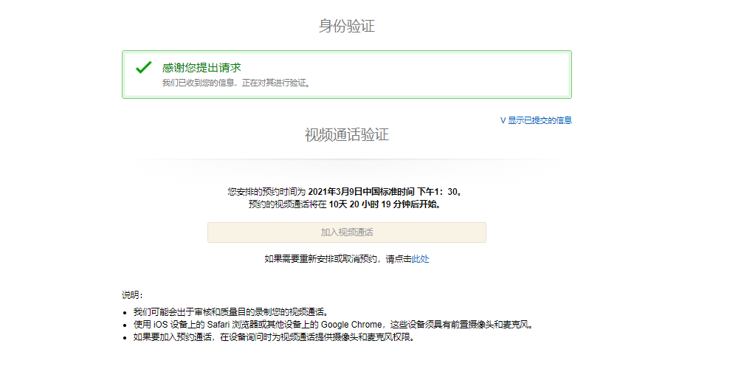744x383 pixels.
Task: Click the 如果需要重新安排或取消预约 sentence
Action: pyautogui.click(x=325, y=259)
